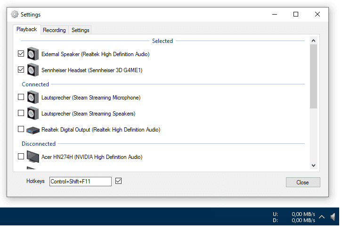Click the Hotkeys input field
The image size is (342, 232).
tap(80, 182)
